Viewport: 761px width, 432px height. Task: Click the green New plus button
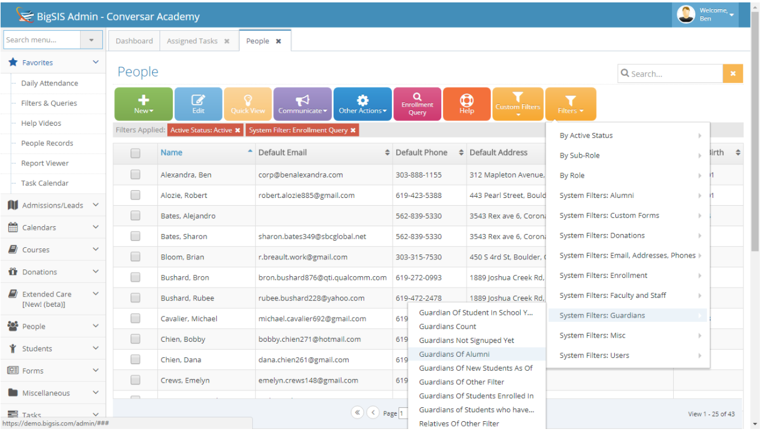[x=143, y=104]
